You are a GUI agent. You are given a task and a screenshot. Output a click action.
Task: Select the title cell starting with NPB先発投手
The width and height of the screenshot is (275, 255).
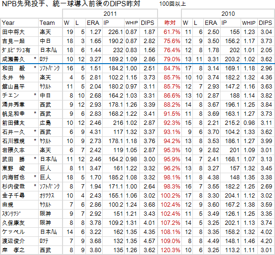pyautogui.click(x=71, y=4)
